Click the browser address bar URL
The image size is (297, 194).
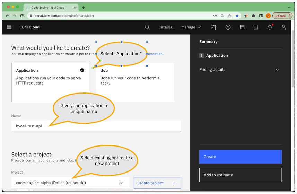[x=64, y=16]
